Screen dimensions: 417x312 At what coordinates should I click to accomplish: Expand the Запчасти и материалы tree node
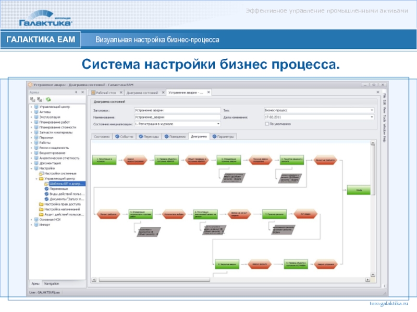[x=31, y=133]
